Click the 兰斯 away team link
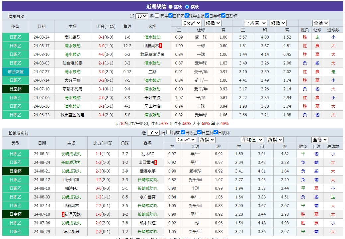The width and height of the screenshot is (345, 239). pos(152,71)
